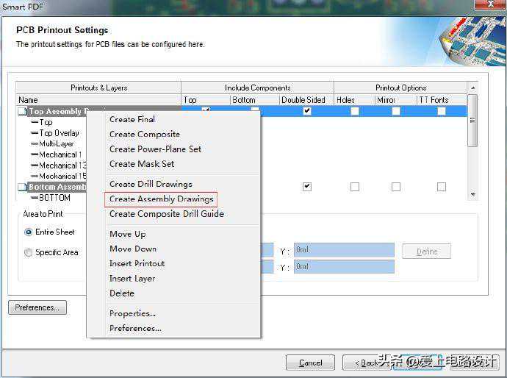Select the Entire Sheet radio option
This screenshot has width=507, height=378.
[29, 232]
